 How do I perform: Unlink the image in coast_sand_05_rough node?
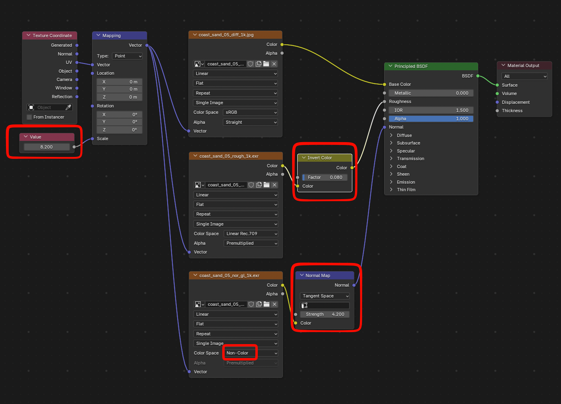(x=275, y=185)
